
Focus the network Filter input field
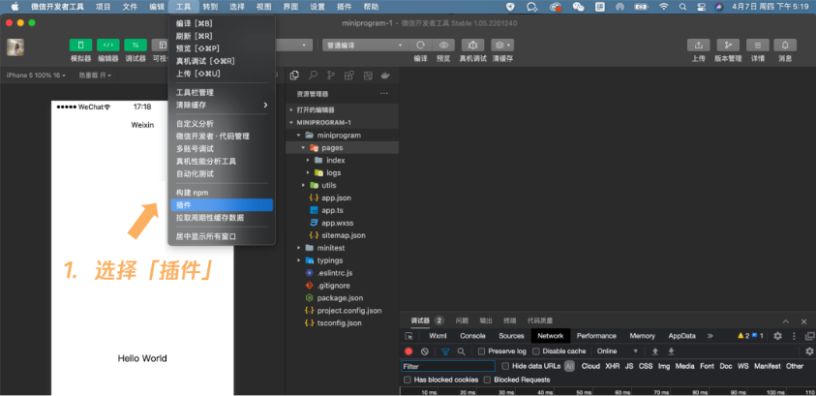448,366
